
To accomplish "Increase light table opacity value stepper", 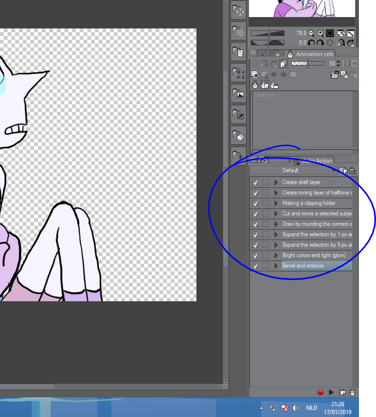I will (x=338, y=62).
